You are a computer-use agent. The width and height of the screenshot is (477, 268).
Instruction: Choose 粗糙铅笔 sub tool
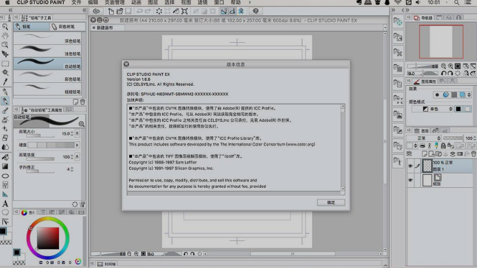tap(48, 89)
